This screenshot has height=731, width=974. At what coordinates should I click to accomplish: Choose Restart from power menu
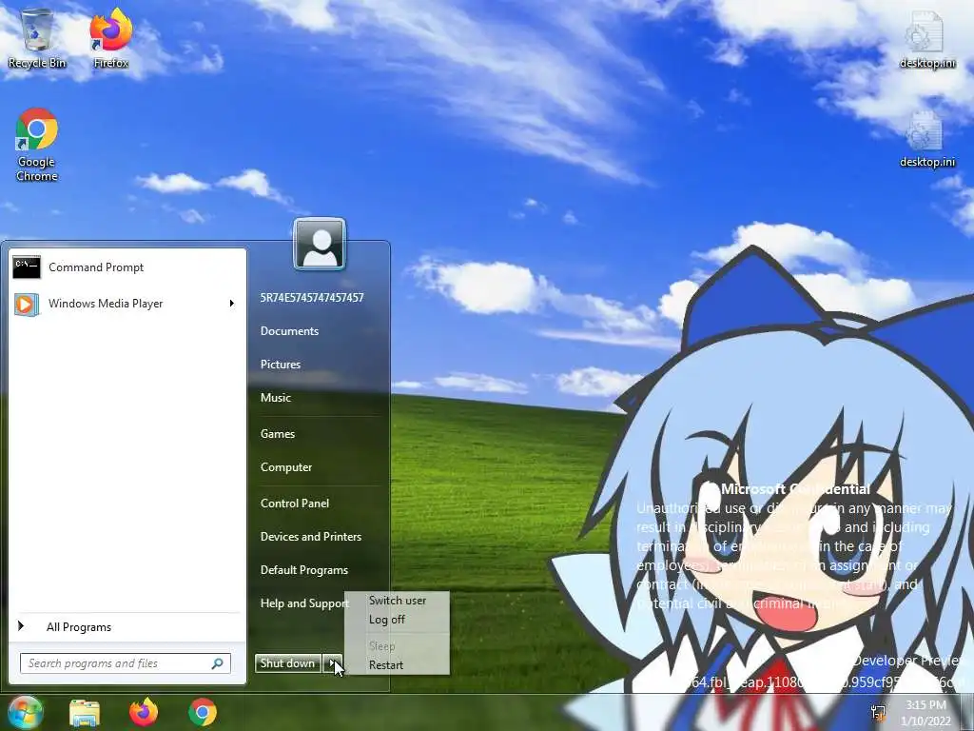point(386,665)
